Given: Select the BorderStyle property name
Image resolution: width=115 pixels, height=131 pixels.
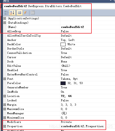Looking at the screenshot, I should pyautogui.click(x=16, y=49).
